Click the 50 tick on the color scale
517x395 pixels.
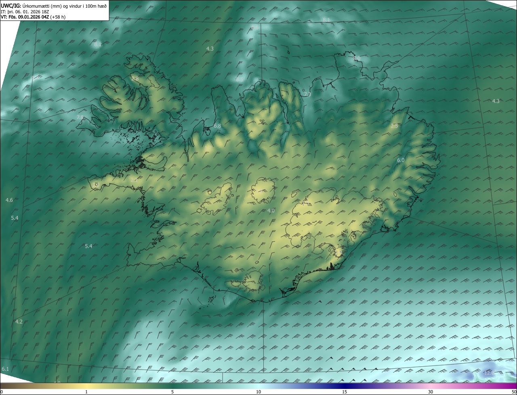514,392
